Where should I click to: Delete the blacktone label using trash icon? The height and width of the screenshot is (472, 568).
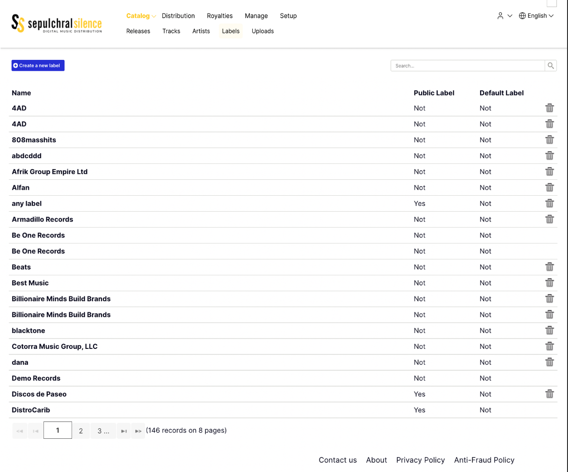click(x=549, y=331)
